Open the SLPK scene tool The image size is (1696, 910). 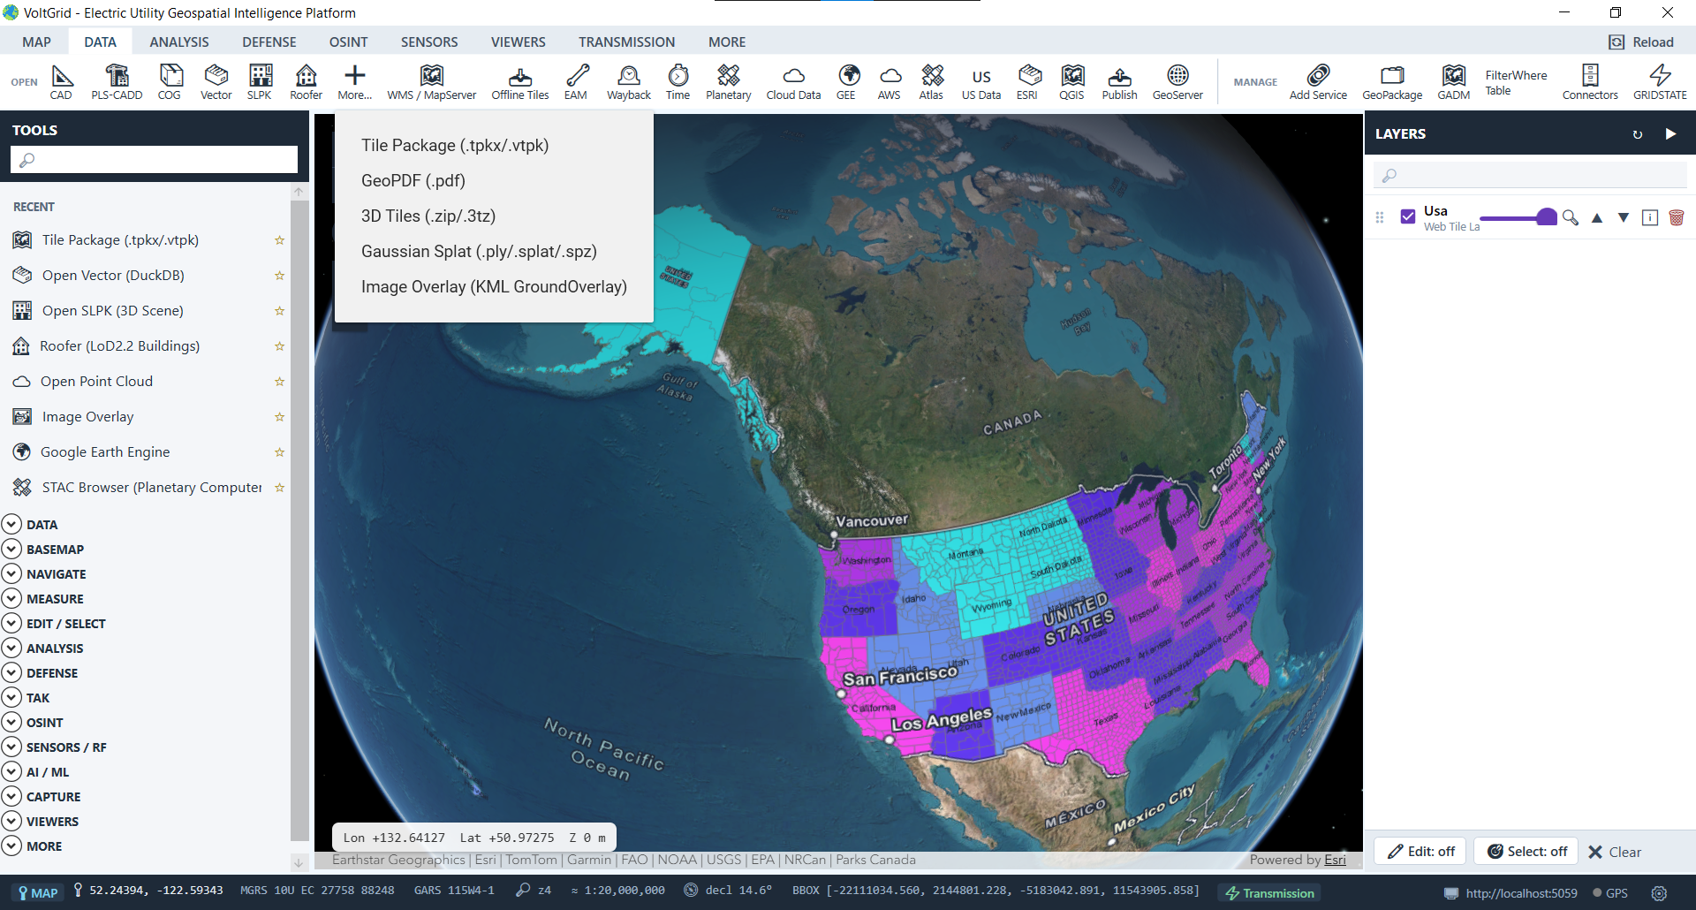pos(260,82)
